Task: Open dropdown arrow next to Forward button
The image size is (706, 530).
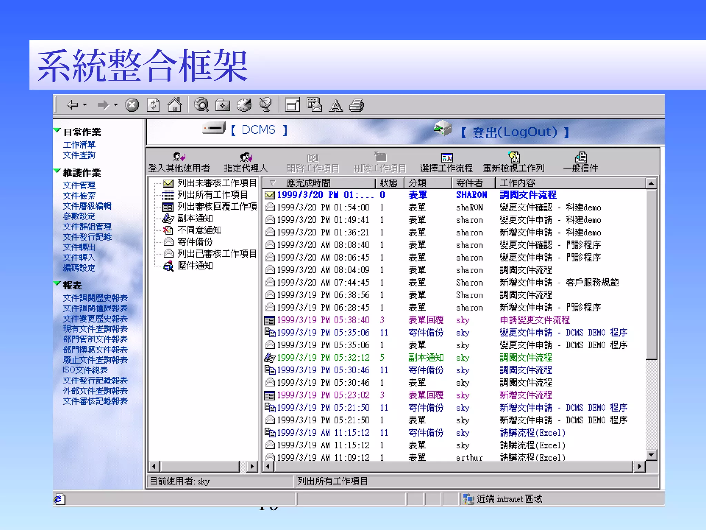Action: (115, 105)
